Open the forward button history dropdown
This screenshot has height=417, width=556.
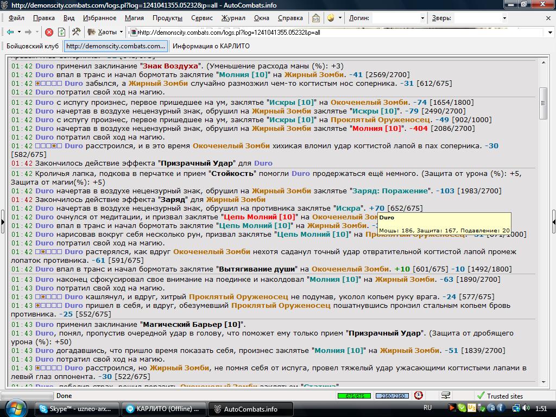tap(37, 32)
